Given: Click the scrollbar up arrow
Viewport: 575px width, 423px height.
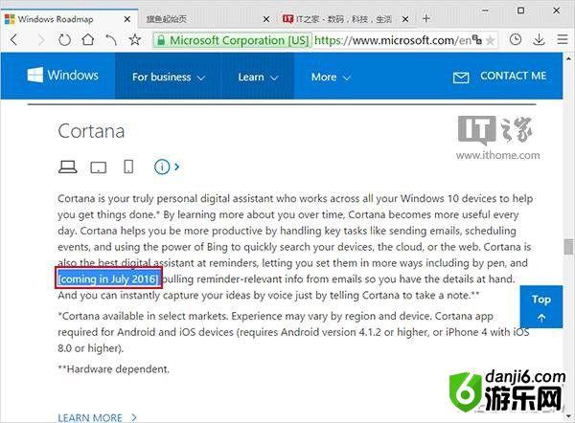Looking at the screenshot, I should tap(568, 57).
